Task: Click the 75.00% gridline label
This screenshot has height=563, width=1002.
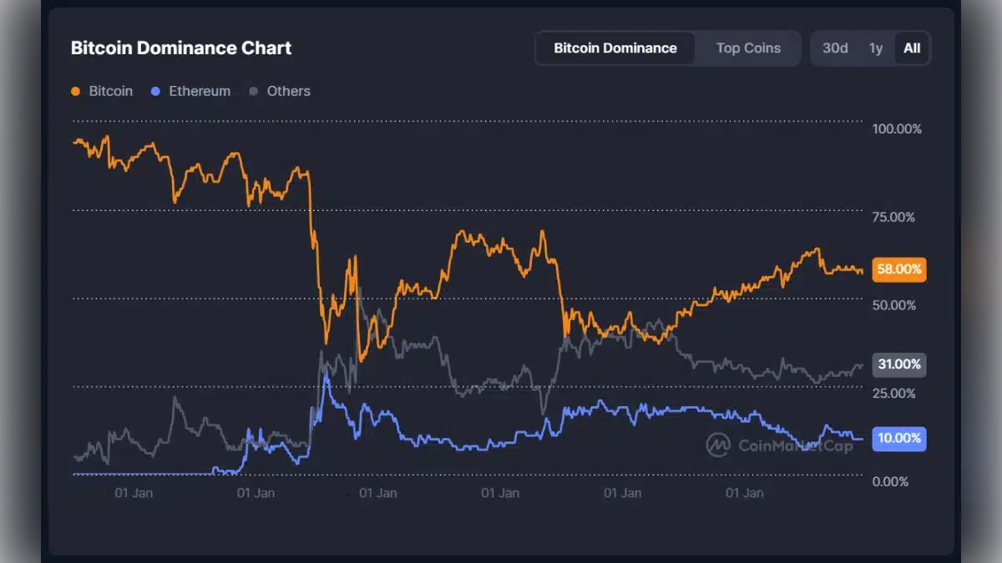Action: (892, 217)
